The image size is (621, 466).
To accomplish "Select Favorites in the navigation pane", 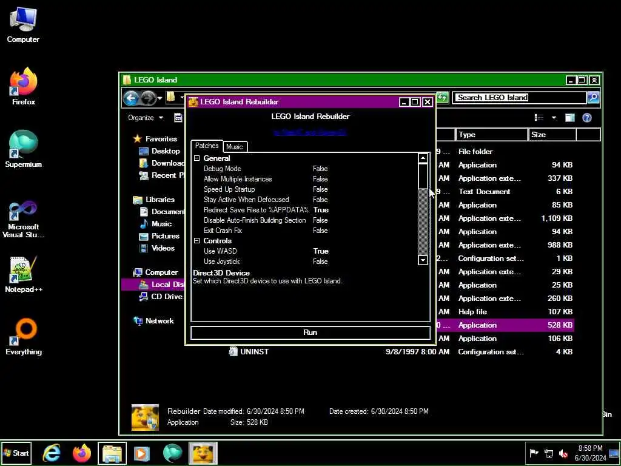I will pyautogui.click(x=155, y=139).
